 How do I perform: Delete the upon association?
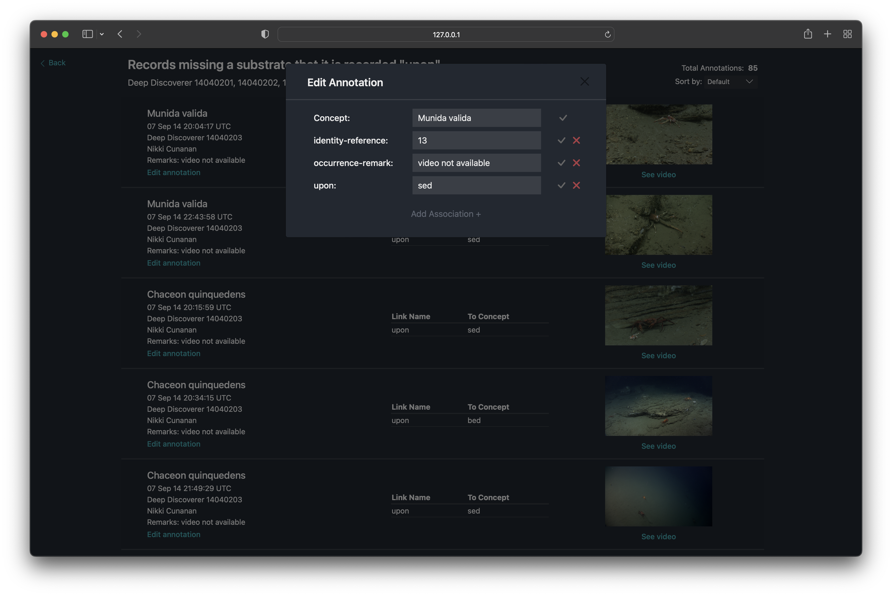tap(576, 185)
